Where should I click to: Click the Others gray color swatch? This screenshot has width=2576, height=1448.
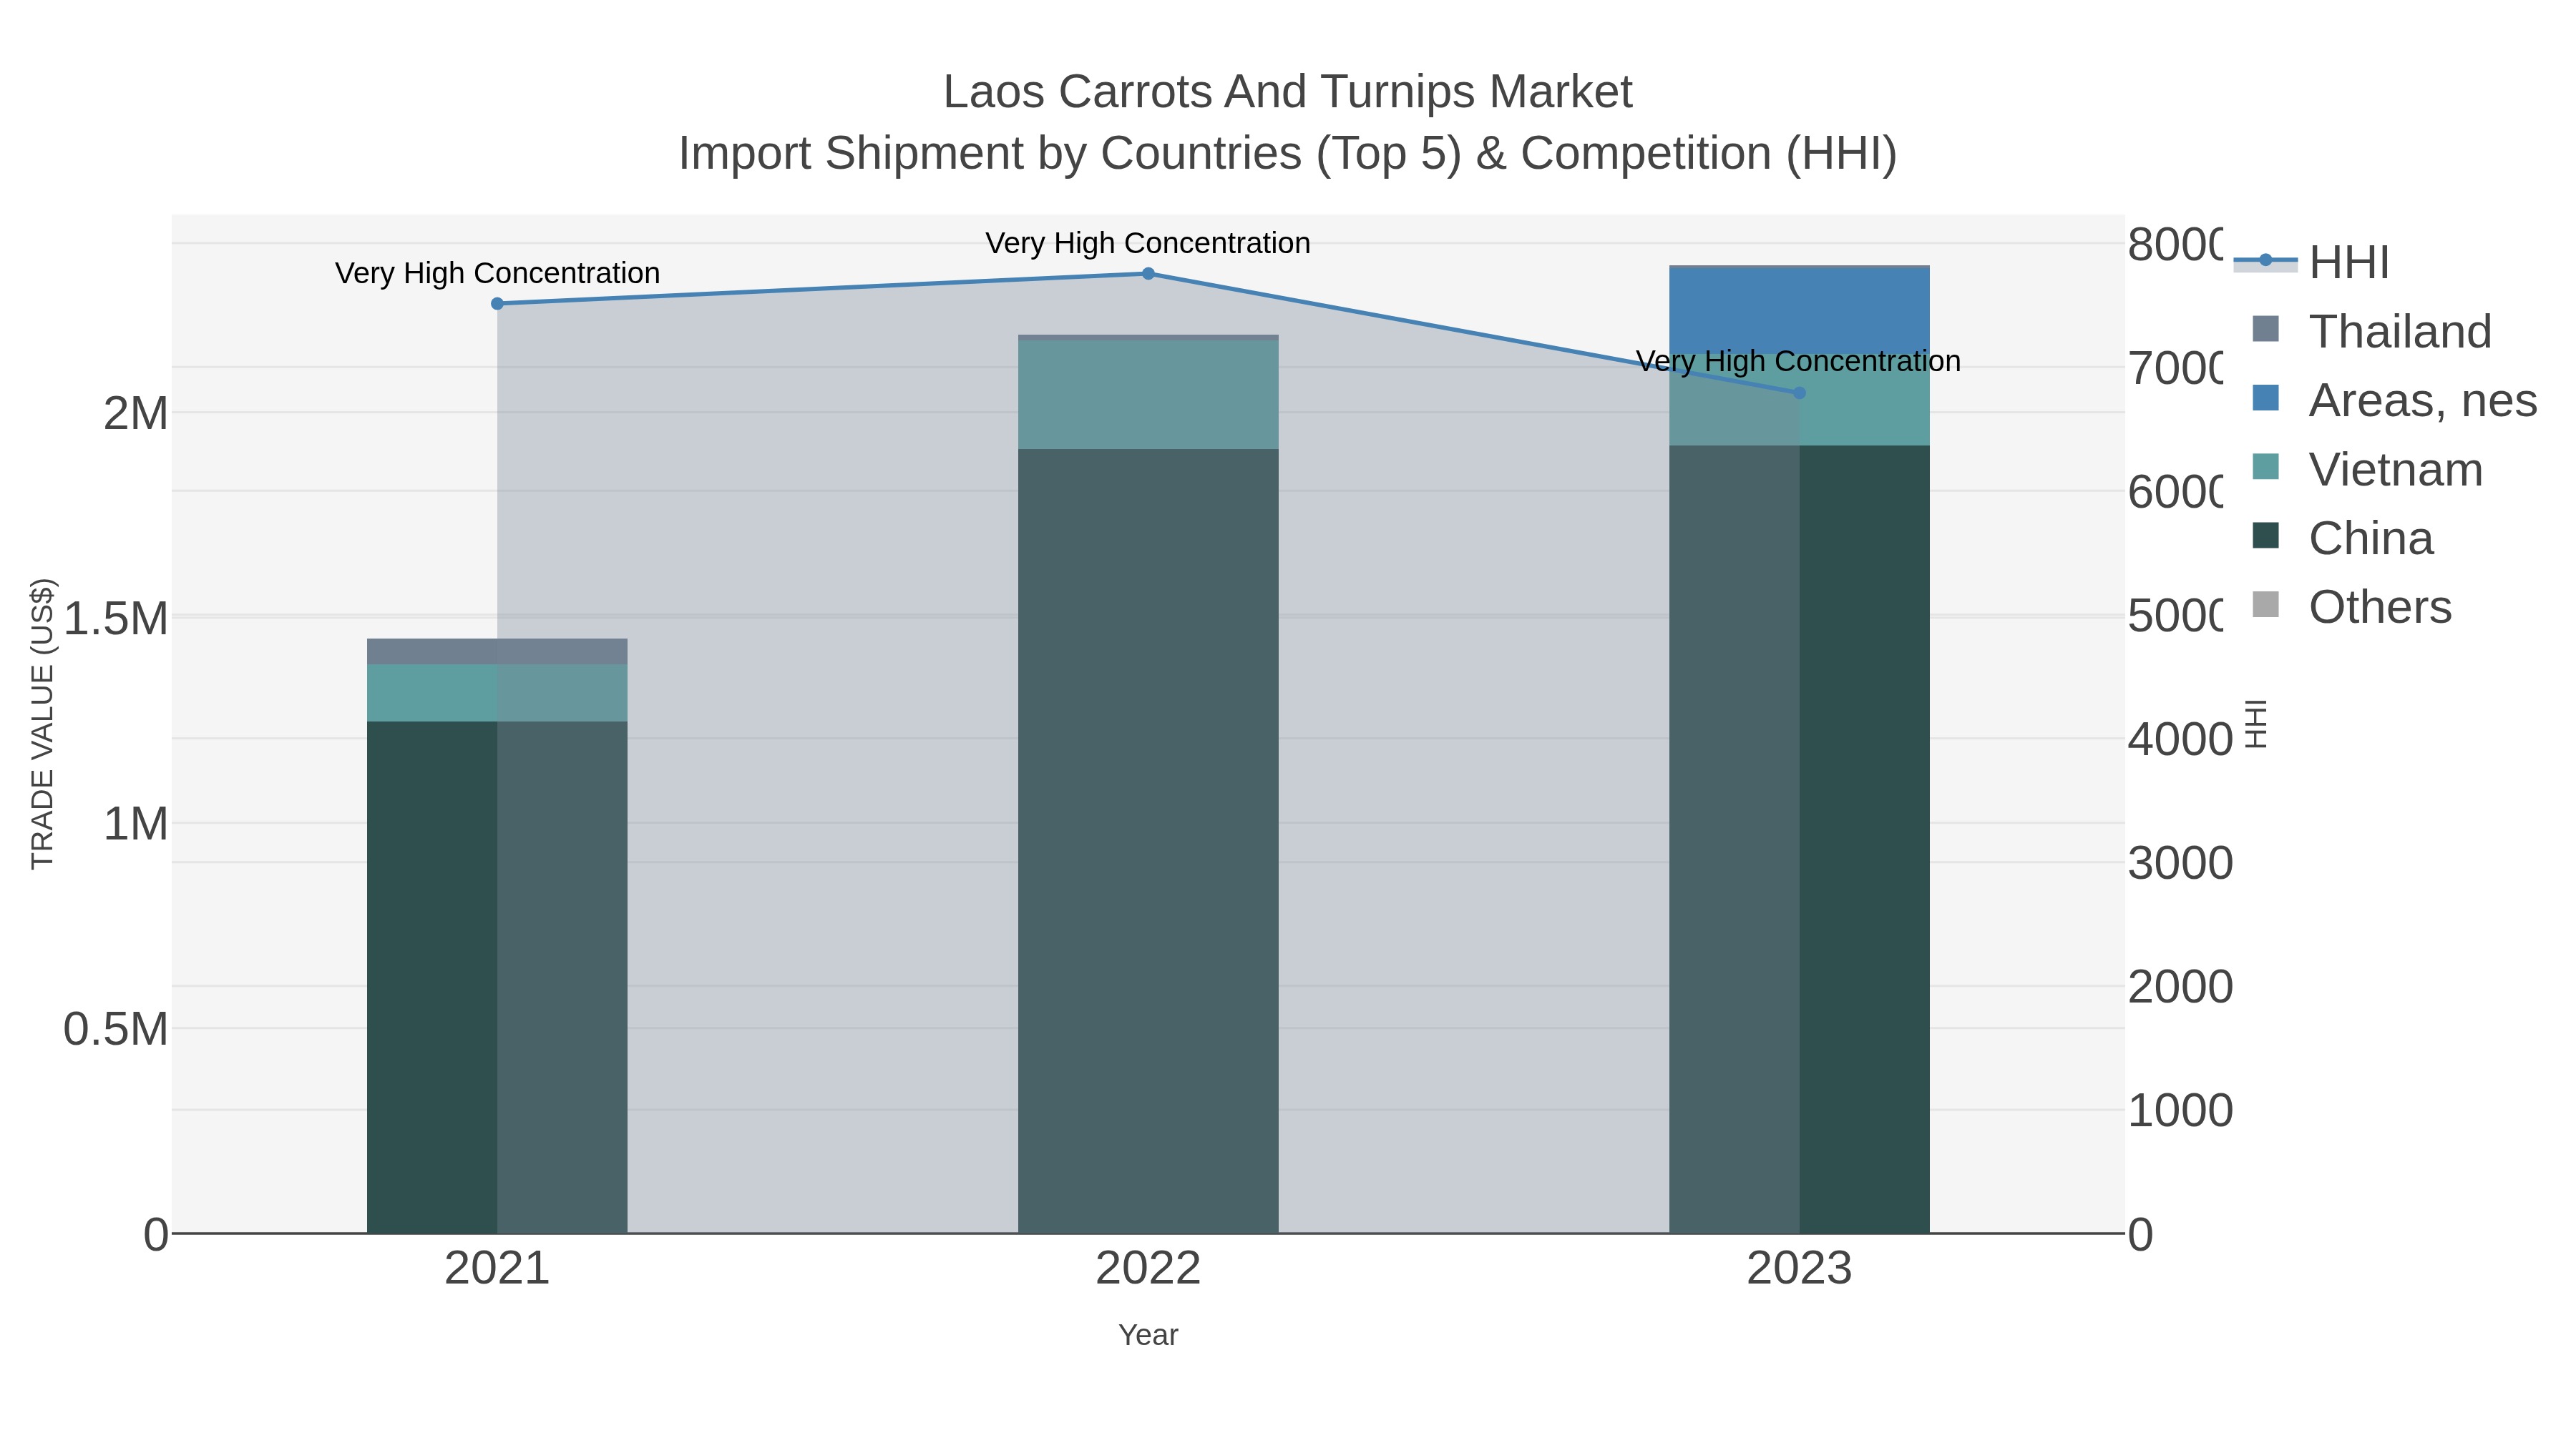(x=2265, y=604)
